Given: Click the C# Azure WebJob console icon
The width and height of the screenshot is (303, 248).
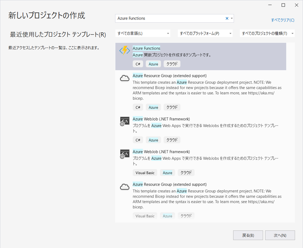Looking at the screenshot, I should [x=125, y=121].
